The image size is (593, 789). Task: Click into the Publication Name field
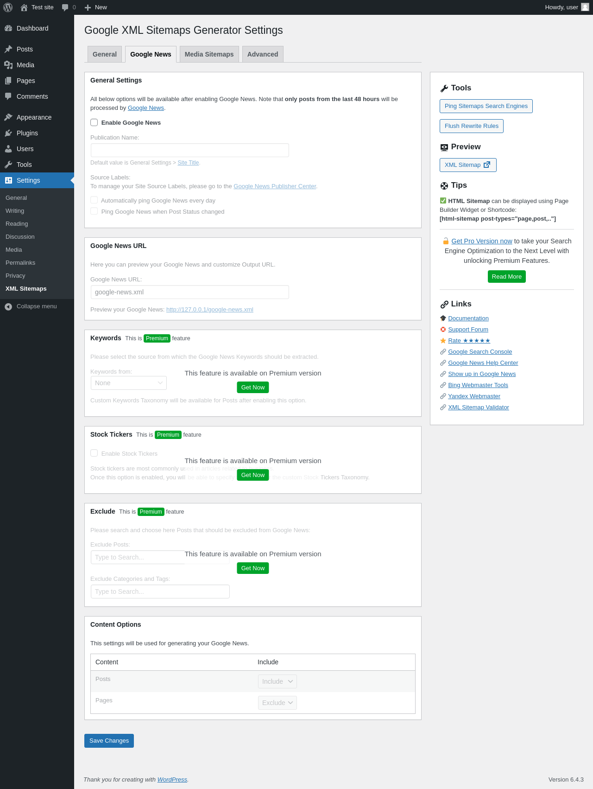[x=189, y=150]
